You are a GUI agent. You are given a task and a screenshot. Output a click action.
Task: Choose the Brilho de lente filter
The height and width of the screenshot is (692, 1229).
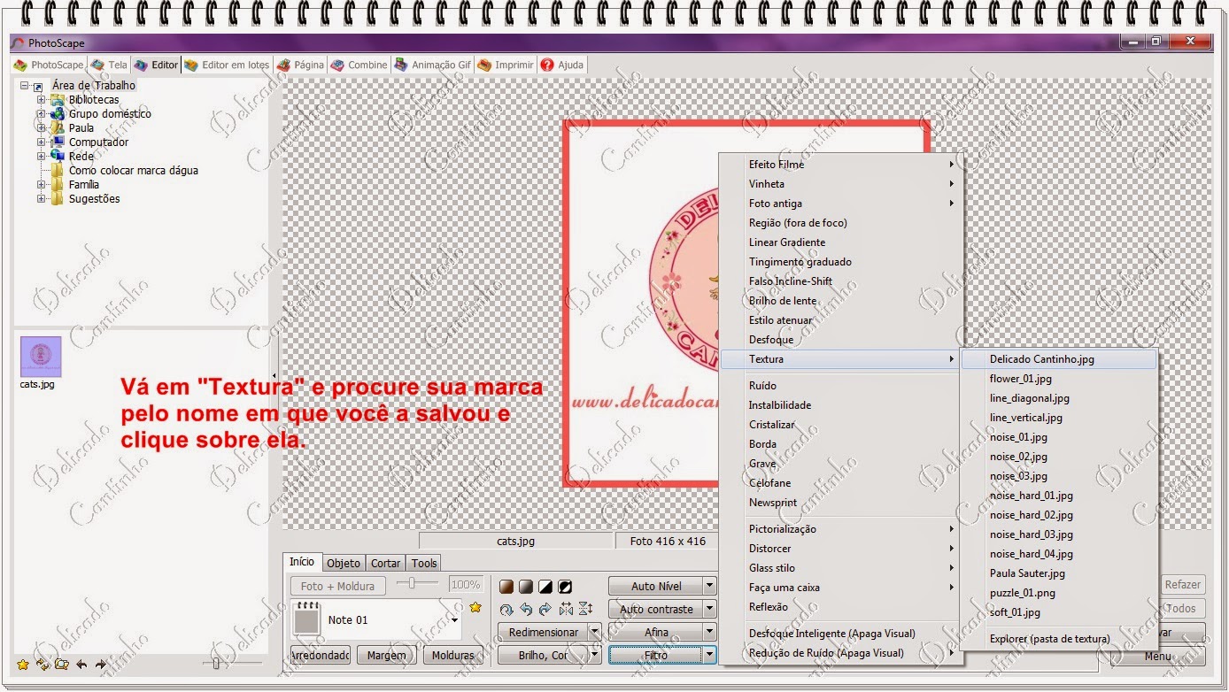tap(840, 301)
